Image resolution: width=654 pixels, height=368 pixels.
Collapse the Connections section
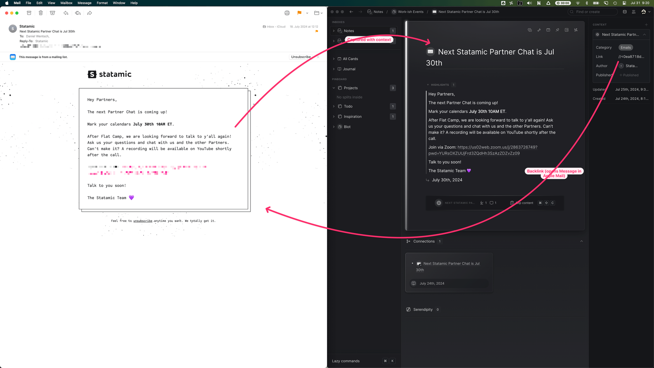pyautogui.click(x=581, y=241)
